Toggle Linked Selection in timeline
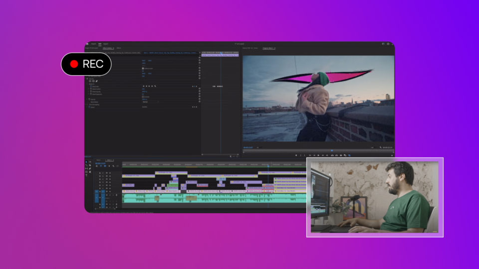The width and height of the screenshot is (479, 269). (105, 166)
